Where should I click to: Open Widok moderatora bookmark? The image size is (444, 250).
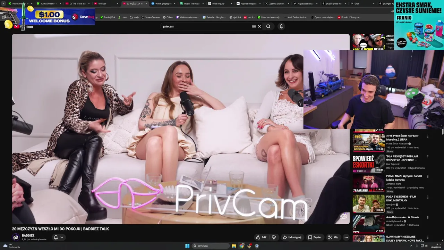(x=187, y=17)
